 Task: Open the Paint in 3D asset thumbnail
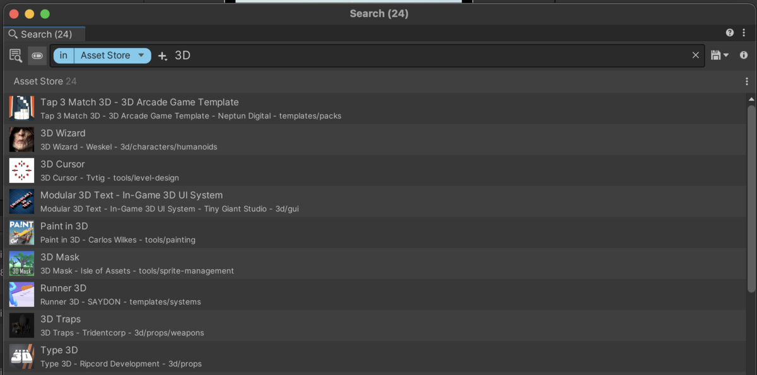21,233
